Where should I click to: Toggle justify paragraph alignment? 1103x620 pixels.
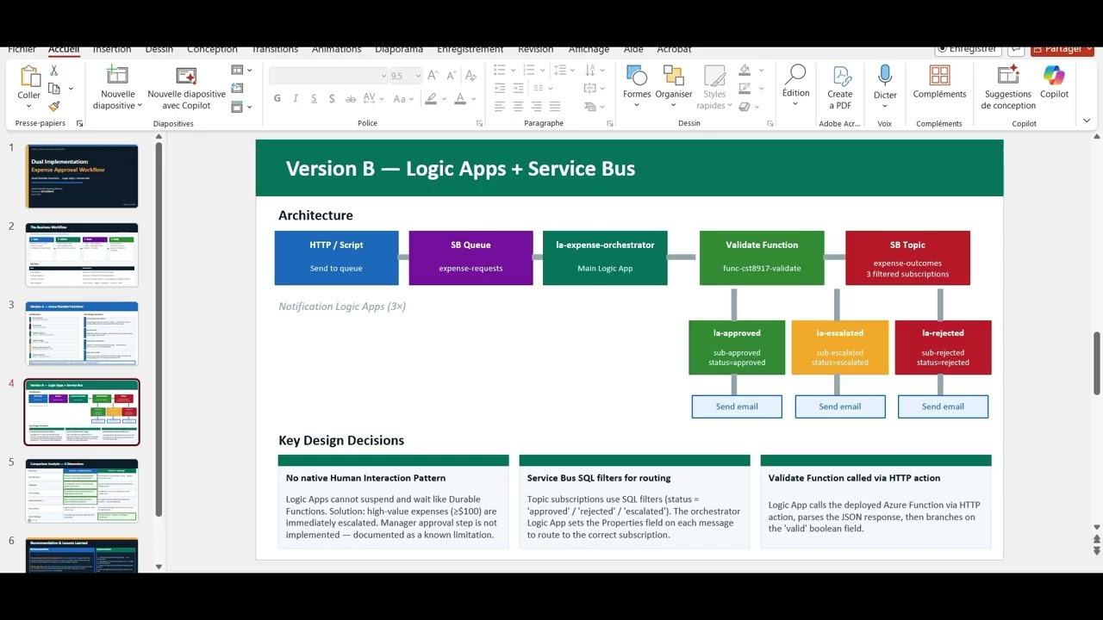(x=554, y=107)
